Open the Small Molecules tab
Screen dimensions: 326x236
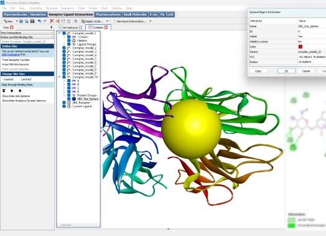point(135,14)
